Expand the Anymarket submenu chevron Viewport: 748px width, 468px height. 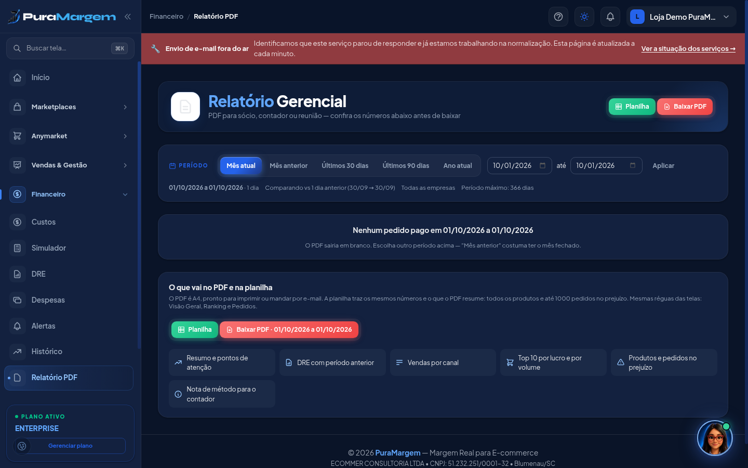125,136
